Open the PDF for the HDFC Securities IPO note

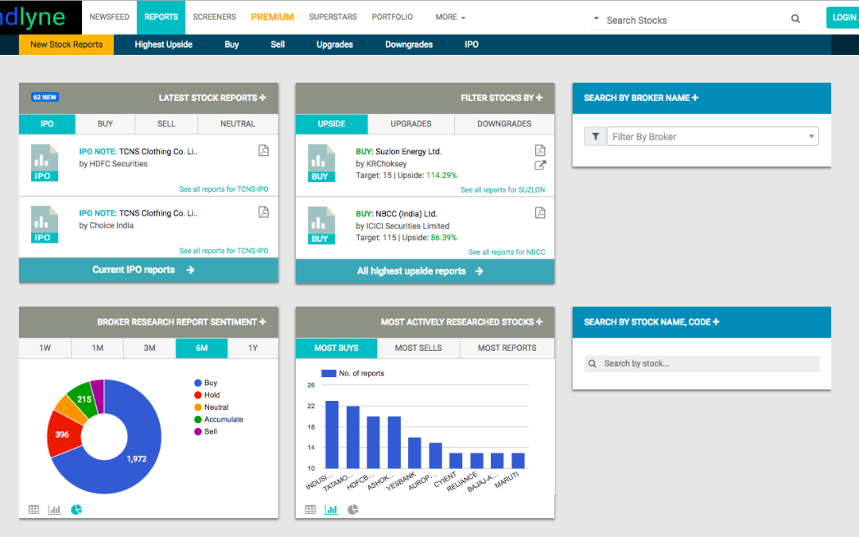pos(263,150)
